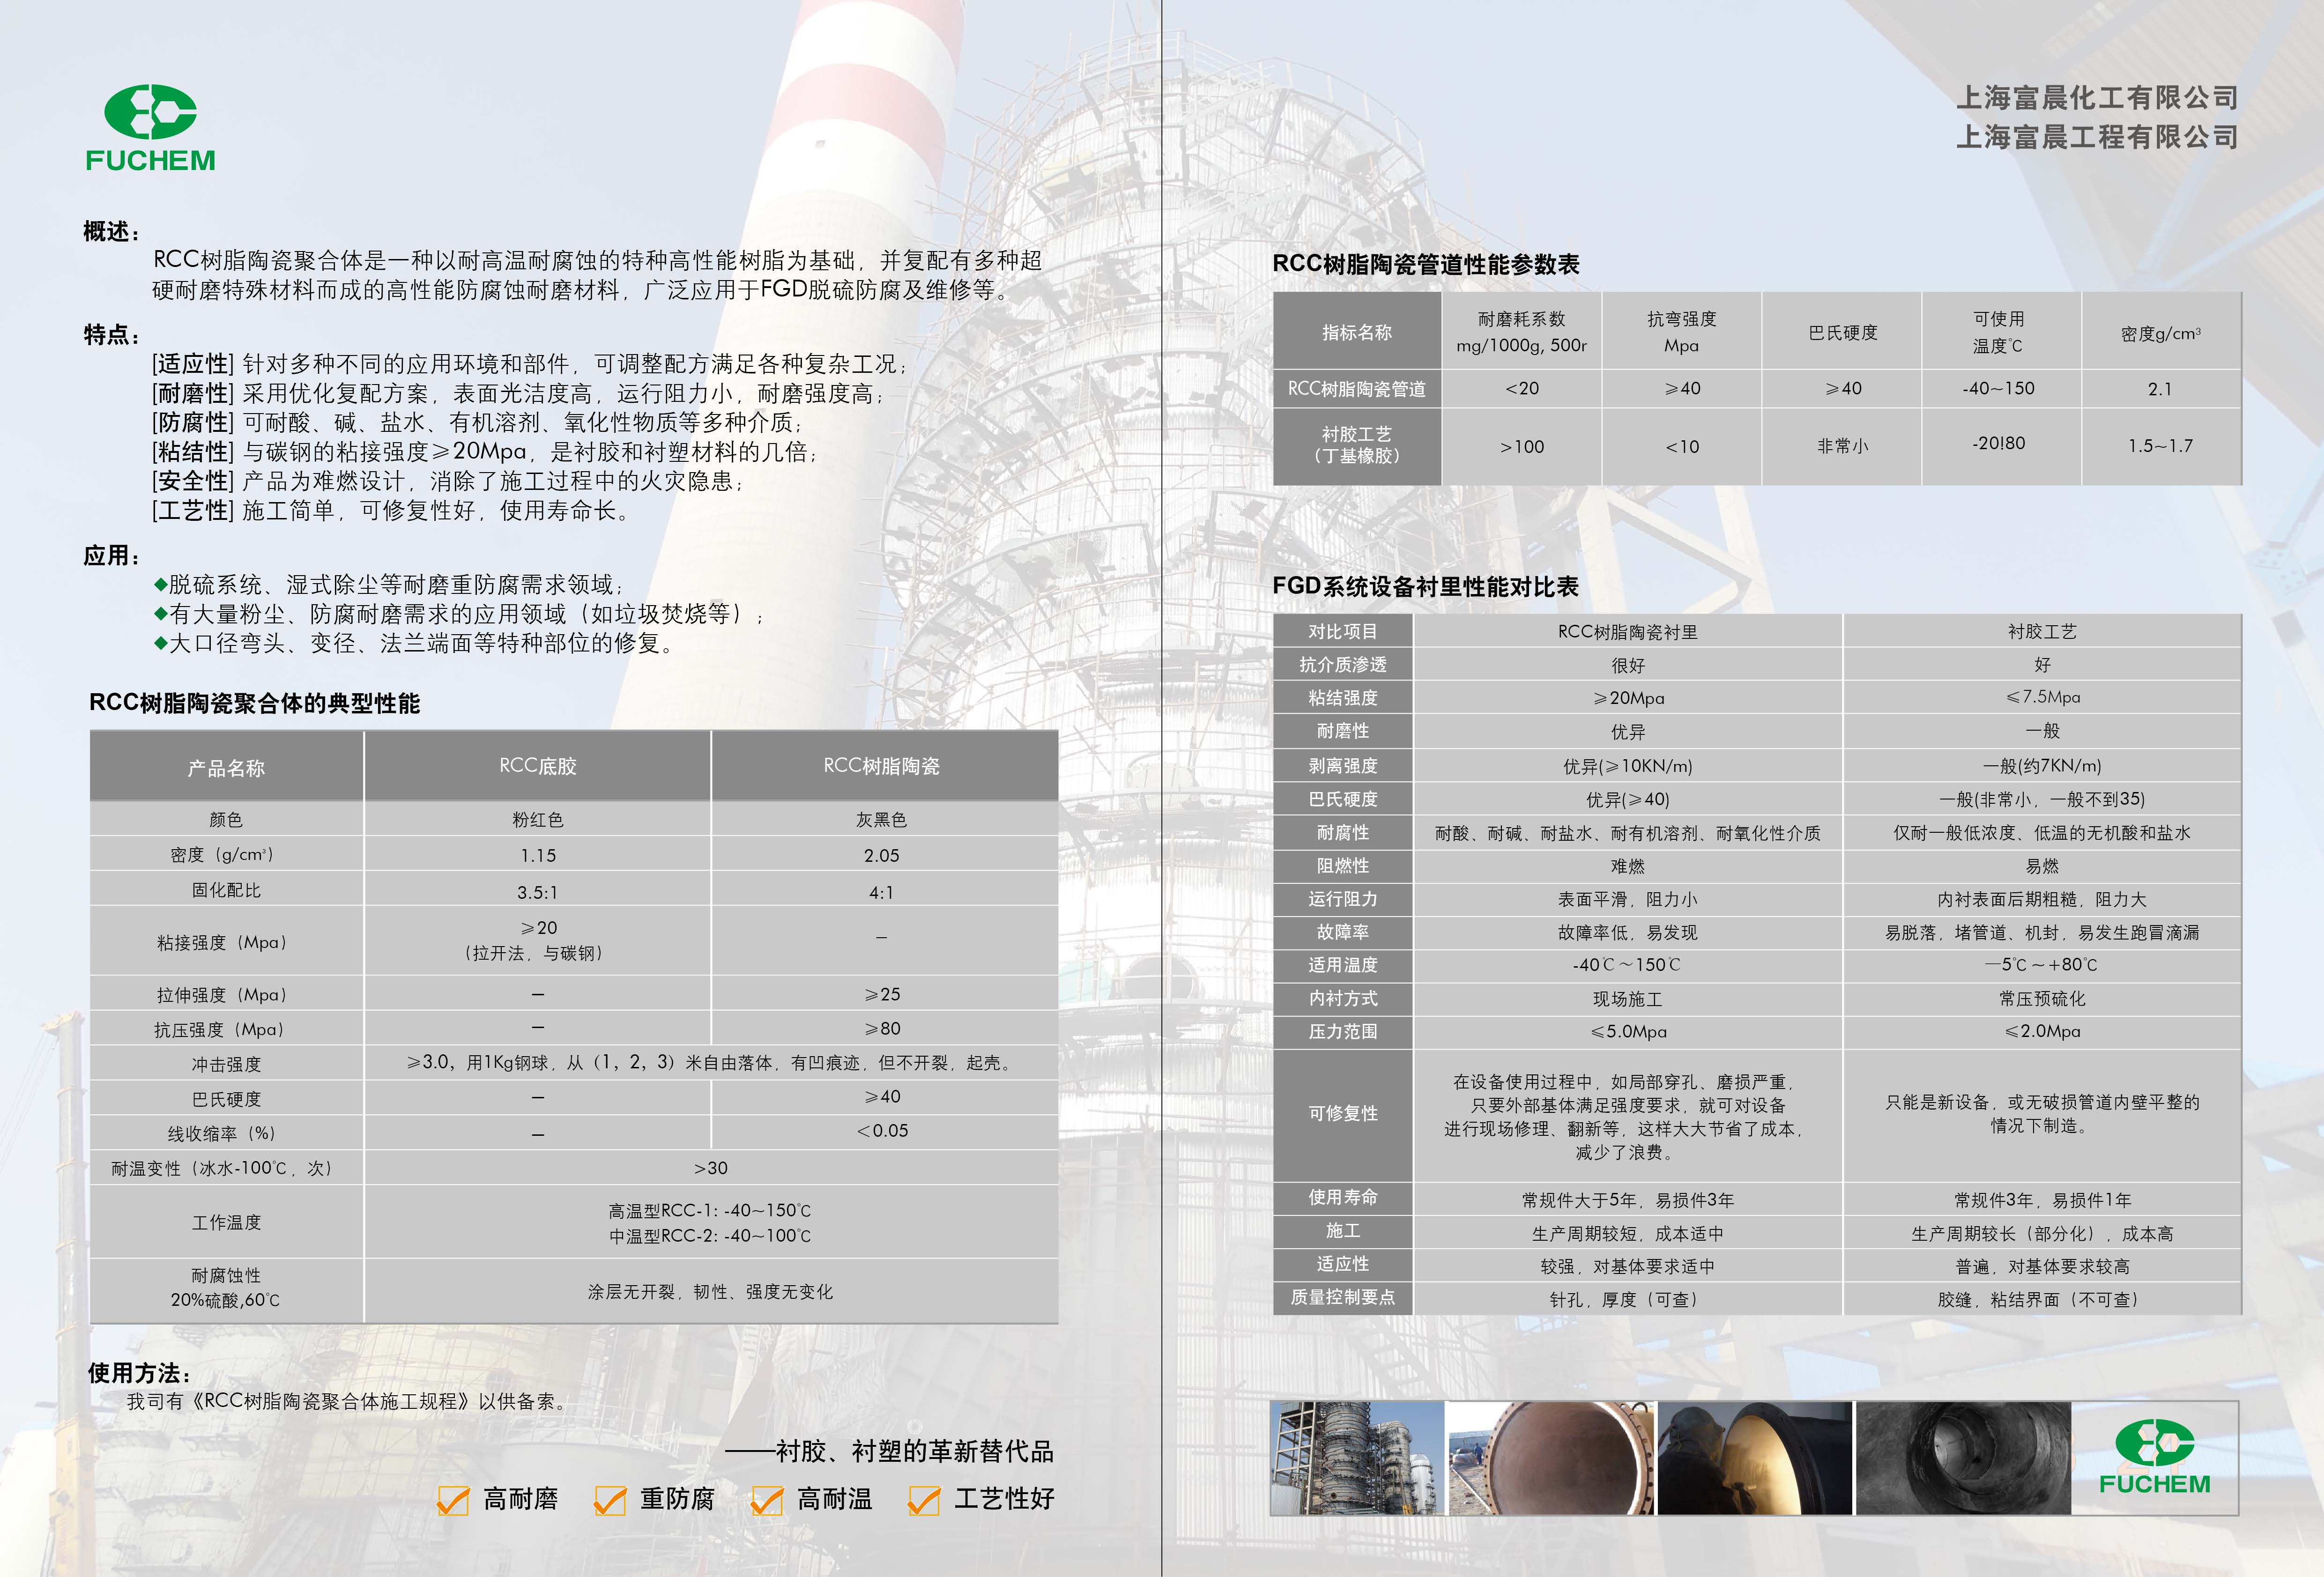This screenshot has height=1577, width=2324.
Task: Click the row label 衬胶工艺（丁基橡胶）
Action: tap(1357, 445)
